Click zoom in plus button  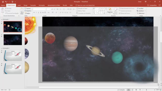click(x=154, y=90)
